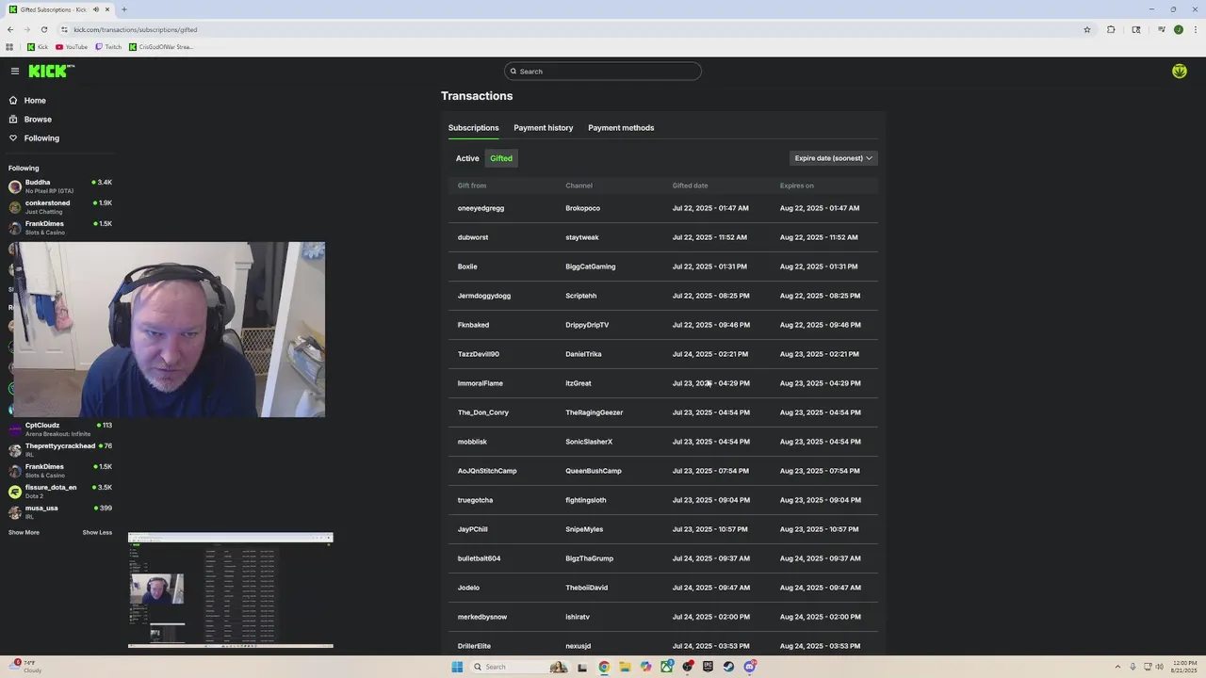Click gifter name bulletbait604
This screenshot has height=678, width=1206.
pyautogui.click(x=479, y=558)
